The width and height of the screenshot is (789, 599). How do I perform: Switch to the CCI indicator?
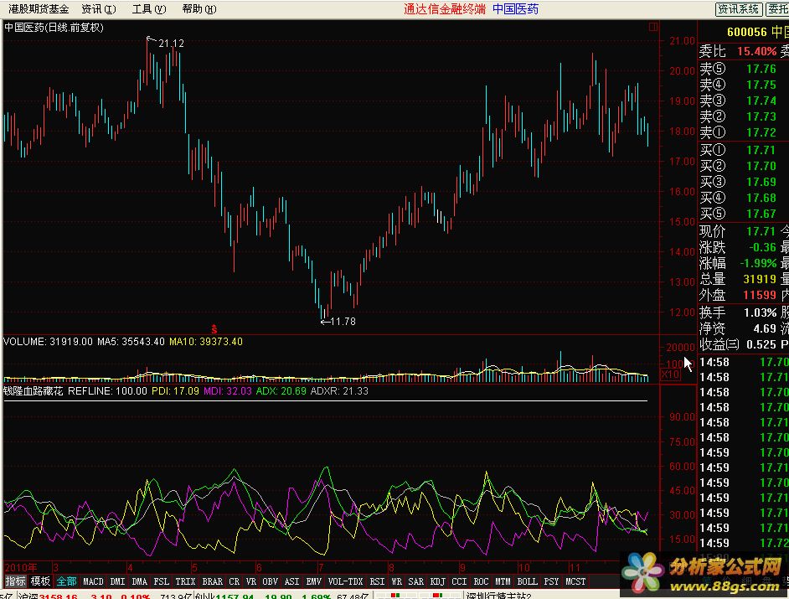459,581
